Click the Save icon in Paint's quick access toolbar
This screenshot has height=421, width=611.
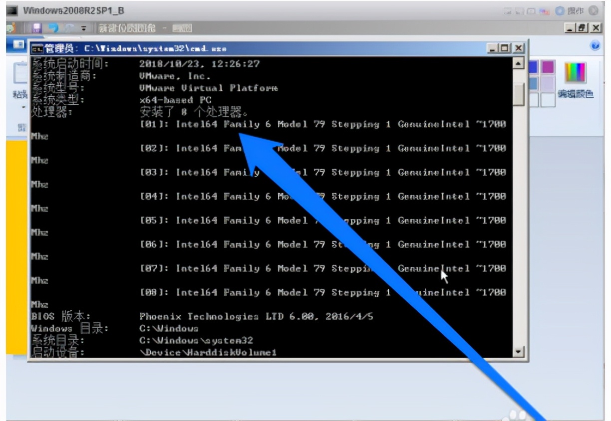tap(36, 28)
